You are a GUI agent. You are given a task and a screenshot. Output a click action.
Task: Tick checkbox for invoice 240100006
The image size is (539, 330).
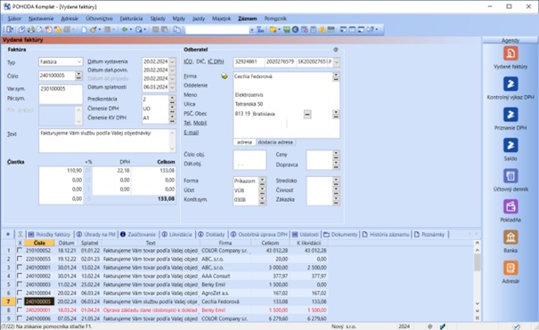[20, 318]
